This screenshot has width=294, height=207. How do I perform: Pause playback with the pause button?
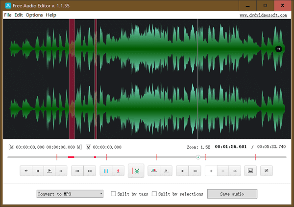point(38,171)
